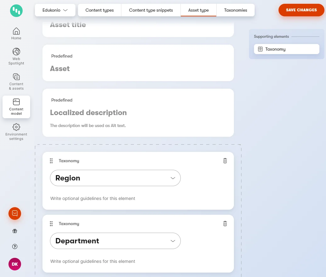Viewport: 326px width, 277px height.
Task: Delete the Department taxonomy element
Action: click(x=225, y=224)
